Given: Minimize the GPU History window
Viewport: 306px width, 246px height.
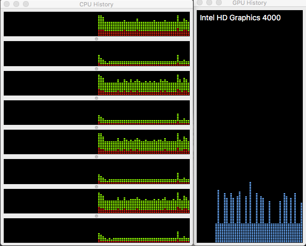Looking at the screenshot, I should coord(209,2).
